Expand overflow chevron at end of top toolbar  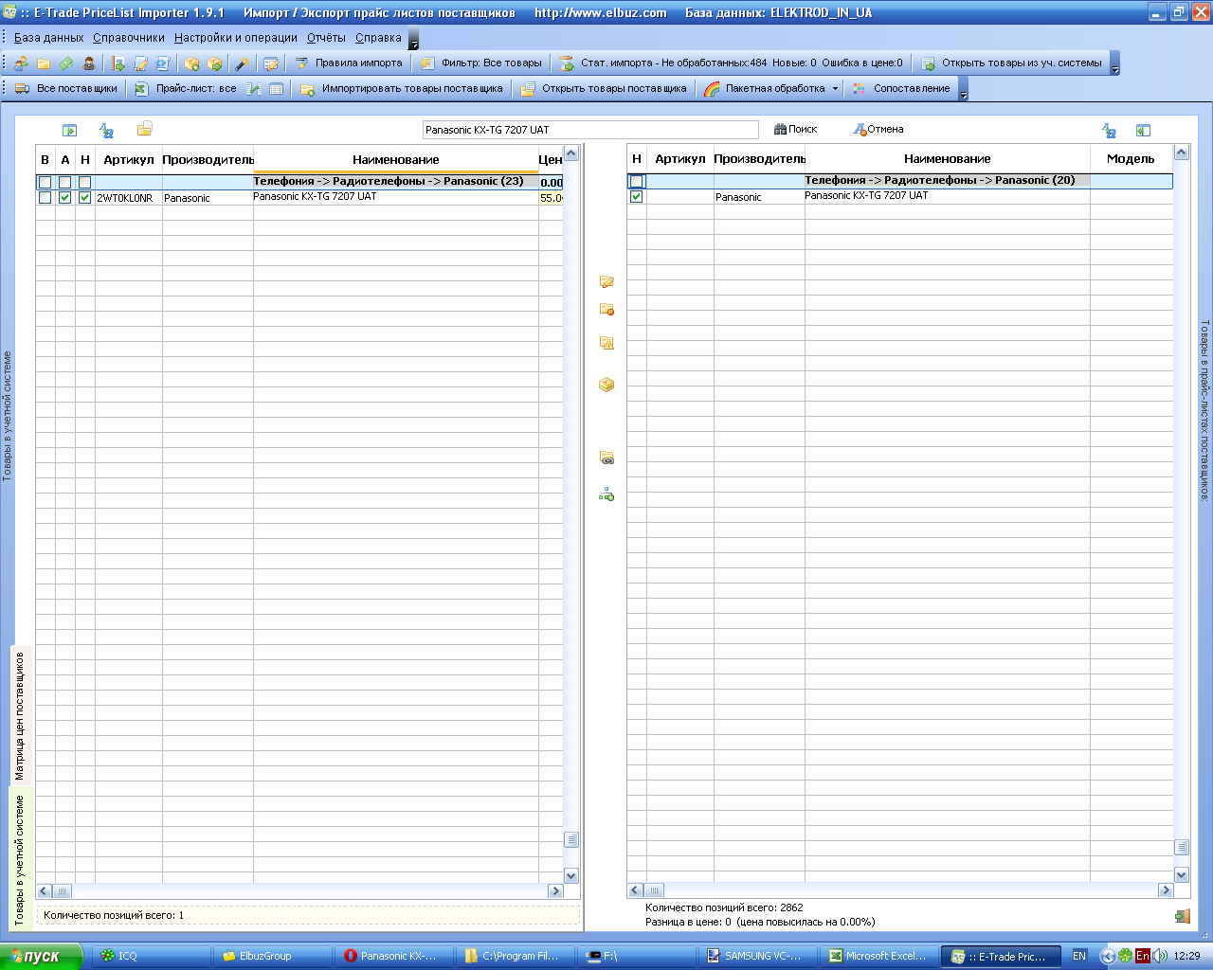pyautogui.click(x=1114, y=63)
